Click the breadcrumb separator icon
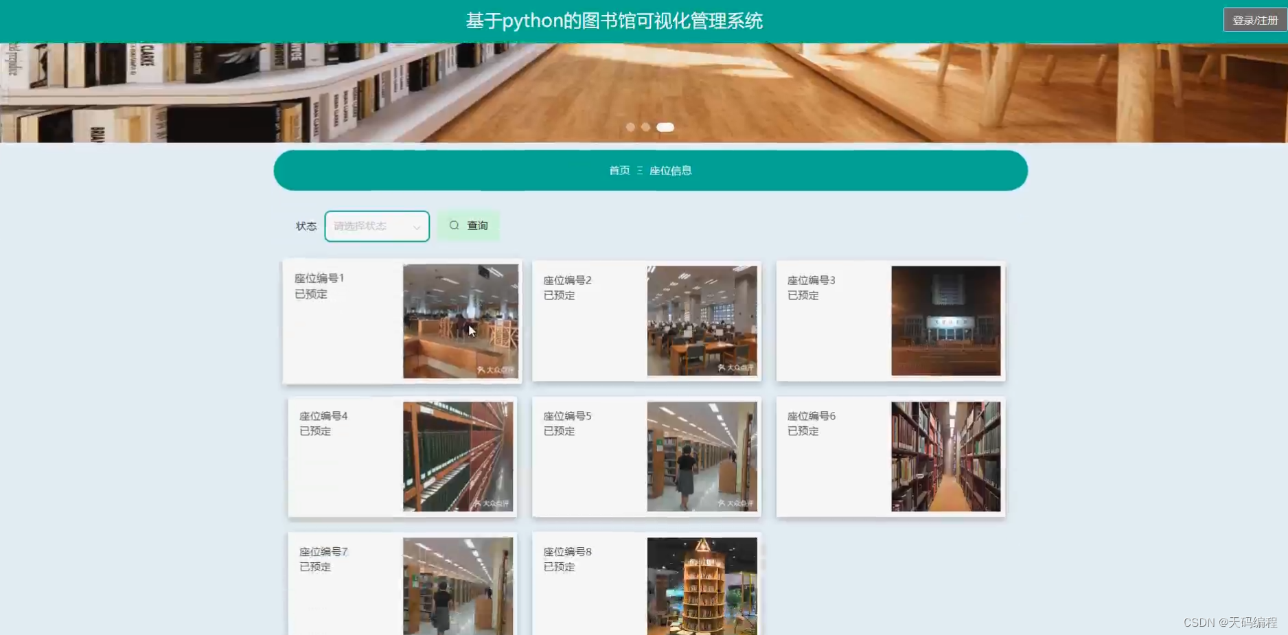Screen dimensions: 1288x635 (x=639, y=170)
